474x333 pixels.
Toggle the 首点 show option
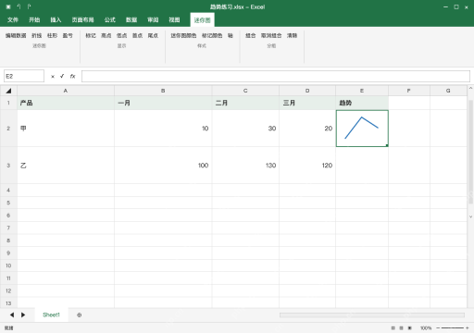tap(137, 36)
